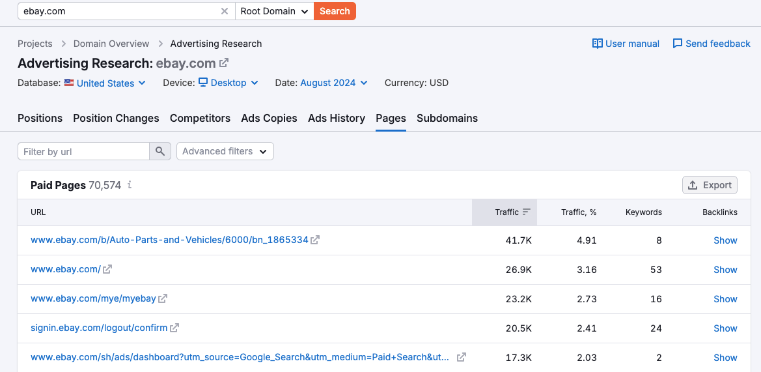Open external link icon for sh/ads/dashboard row
Viewport: 761px width, 372px height.
462,357
